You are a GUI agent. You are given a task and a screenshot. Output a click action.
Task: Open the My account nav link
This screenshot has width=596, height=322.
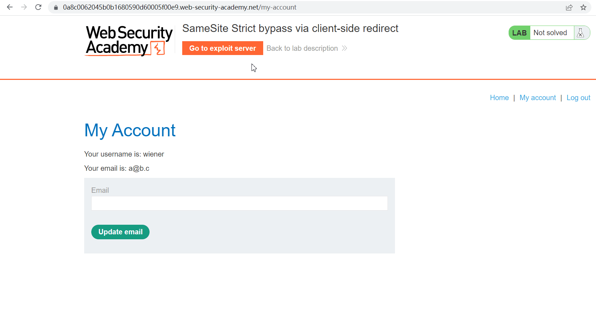(537, 98)
